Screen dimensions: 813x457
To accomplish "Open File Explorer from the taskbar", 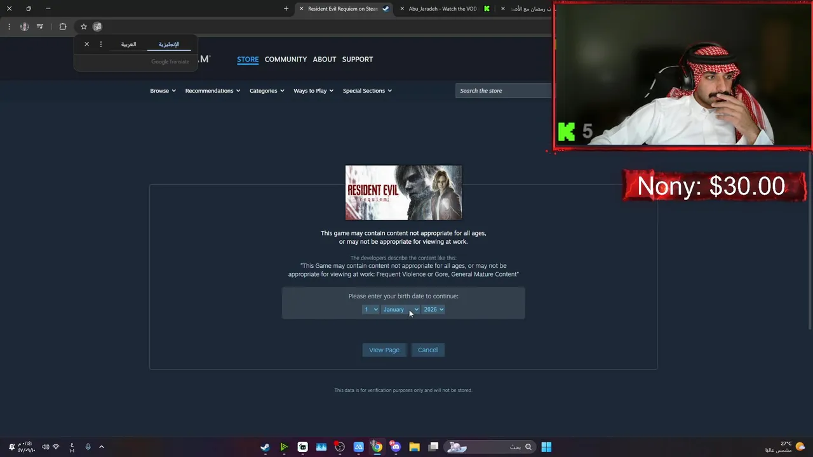I will tap(414, 447).
